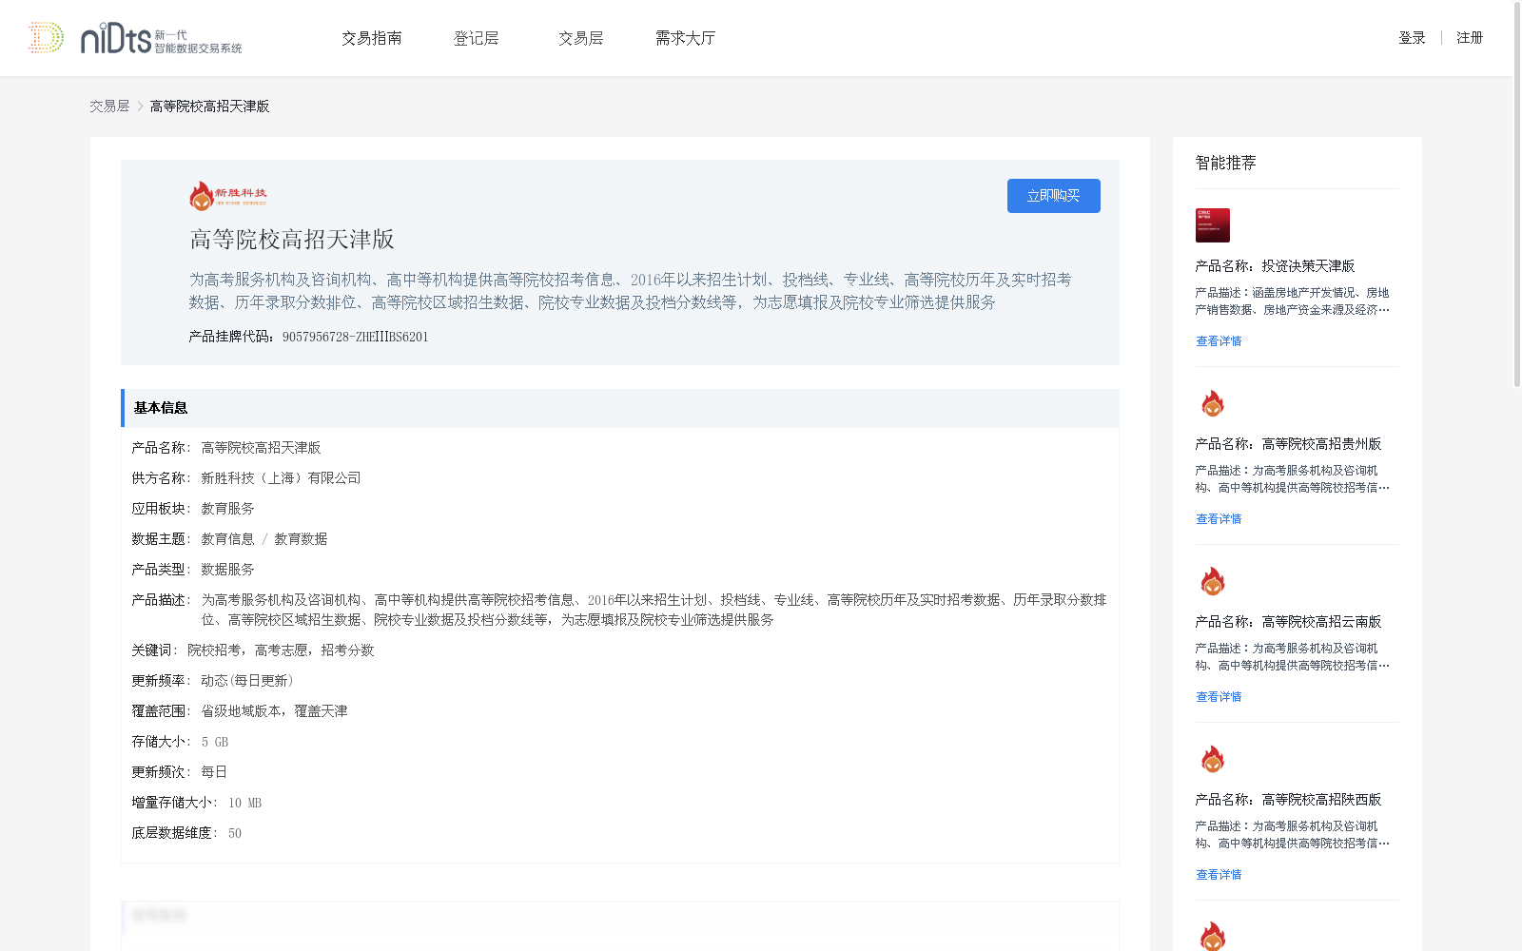
Task: Click the flame icon below the 陕西版 card
Action: click(1213, 936)
